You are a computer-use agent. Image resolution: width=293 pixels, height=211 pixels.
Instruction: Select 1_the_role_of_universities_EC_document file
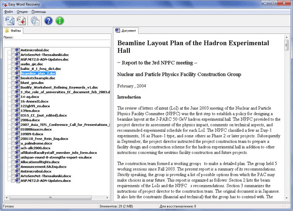(65, 92)
